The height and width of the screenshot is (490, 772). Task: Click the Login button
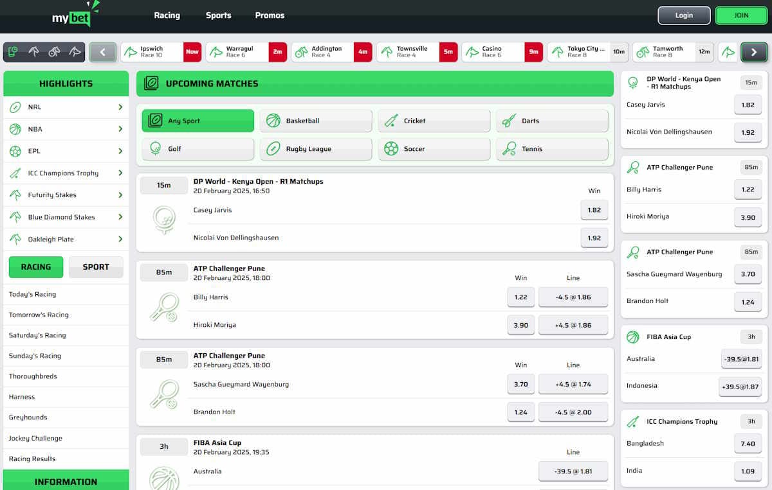tap(684, 15)
